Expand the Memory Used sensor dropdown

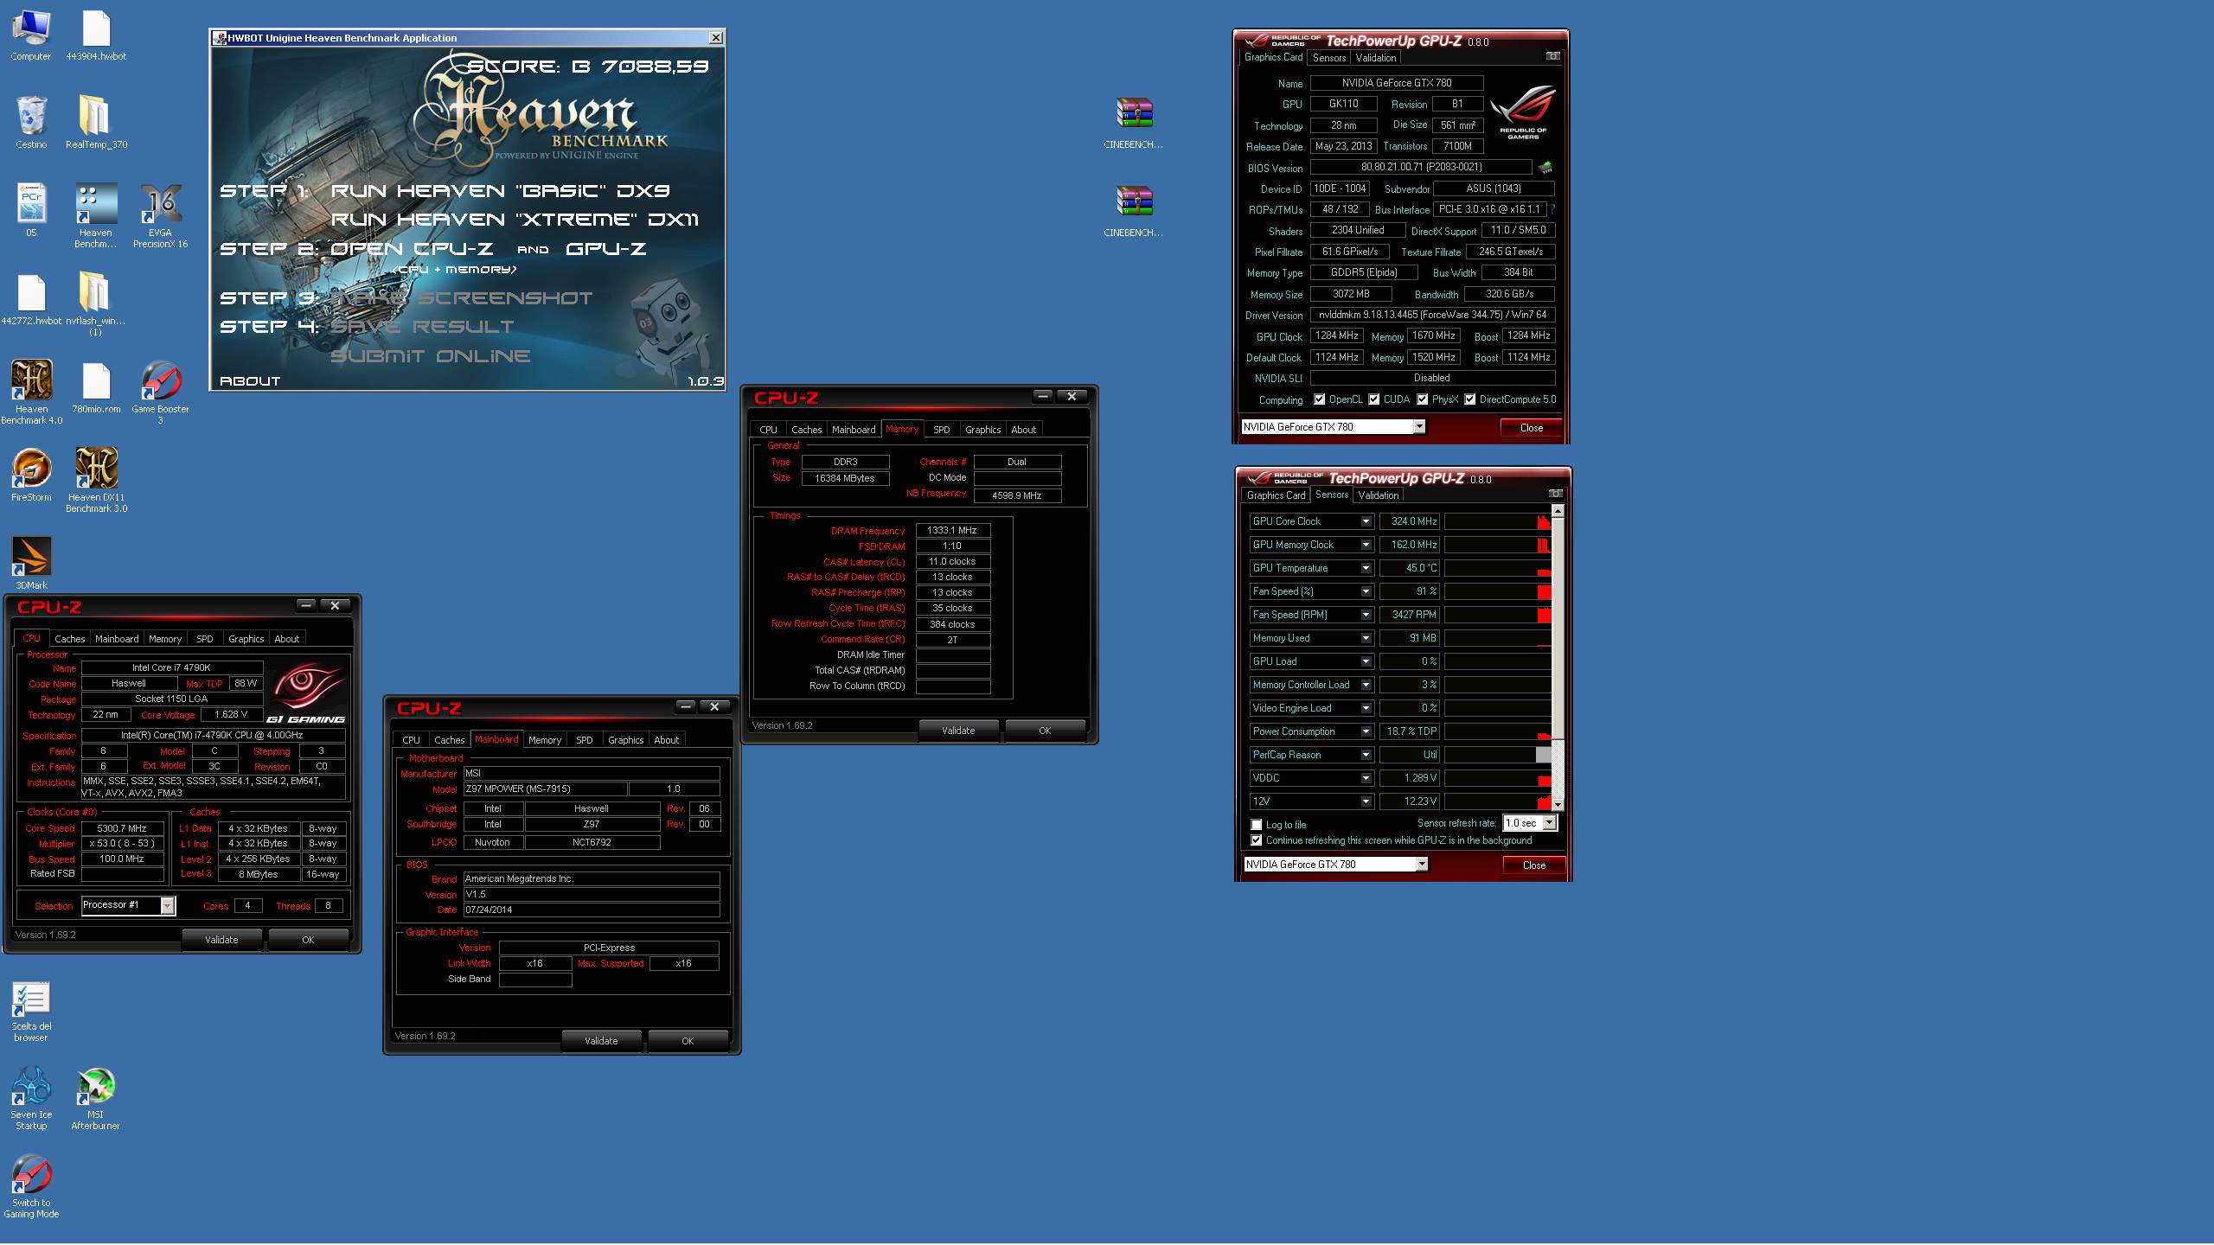1366,638
